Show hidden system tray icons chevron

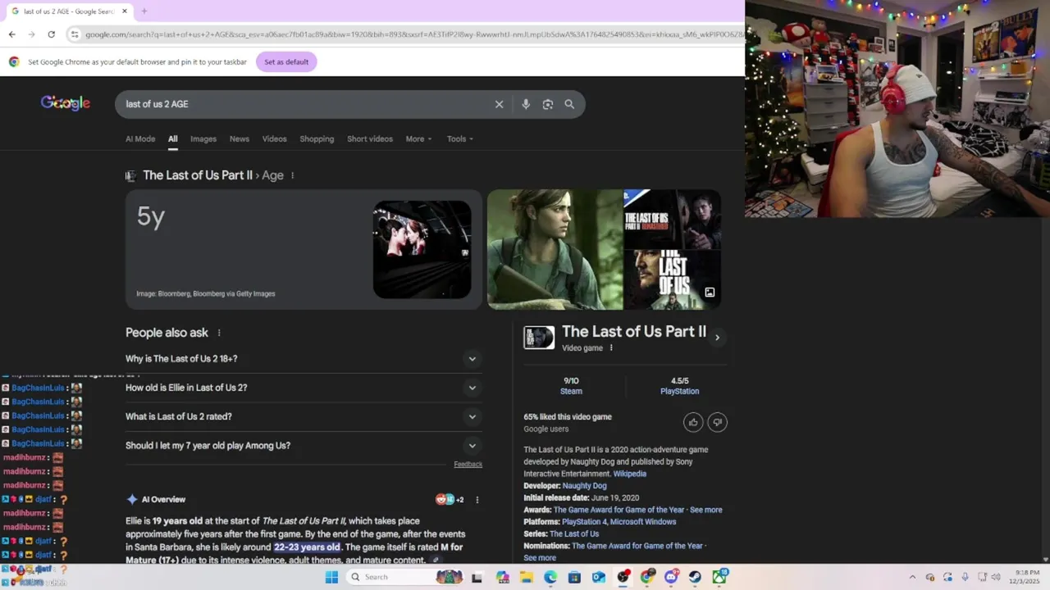coord(912,577)
